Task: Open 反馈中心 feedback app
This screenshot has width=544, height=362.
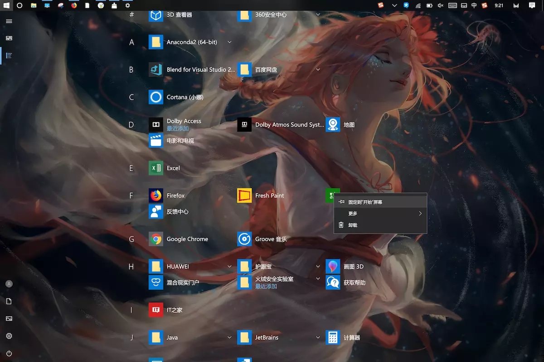Action: tap(169, 211)
